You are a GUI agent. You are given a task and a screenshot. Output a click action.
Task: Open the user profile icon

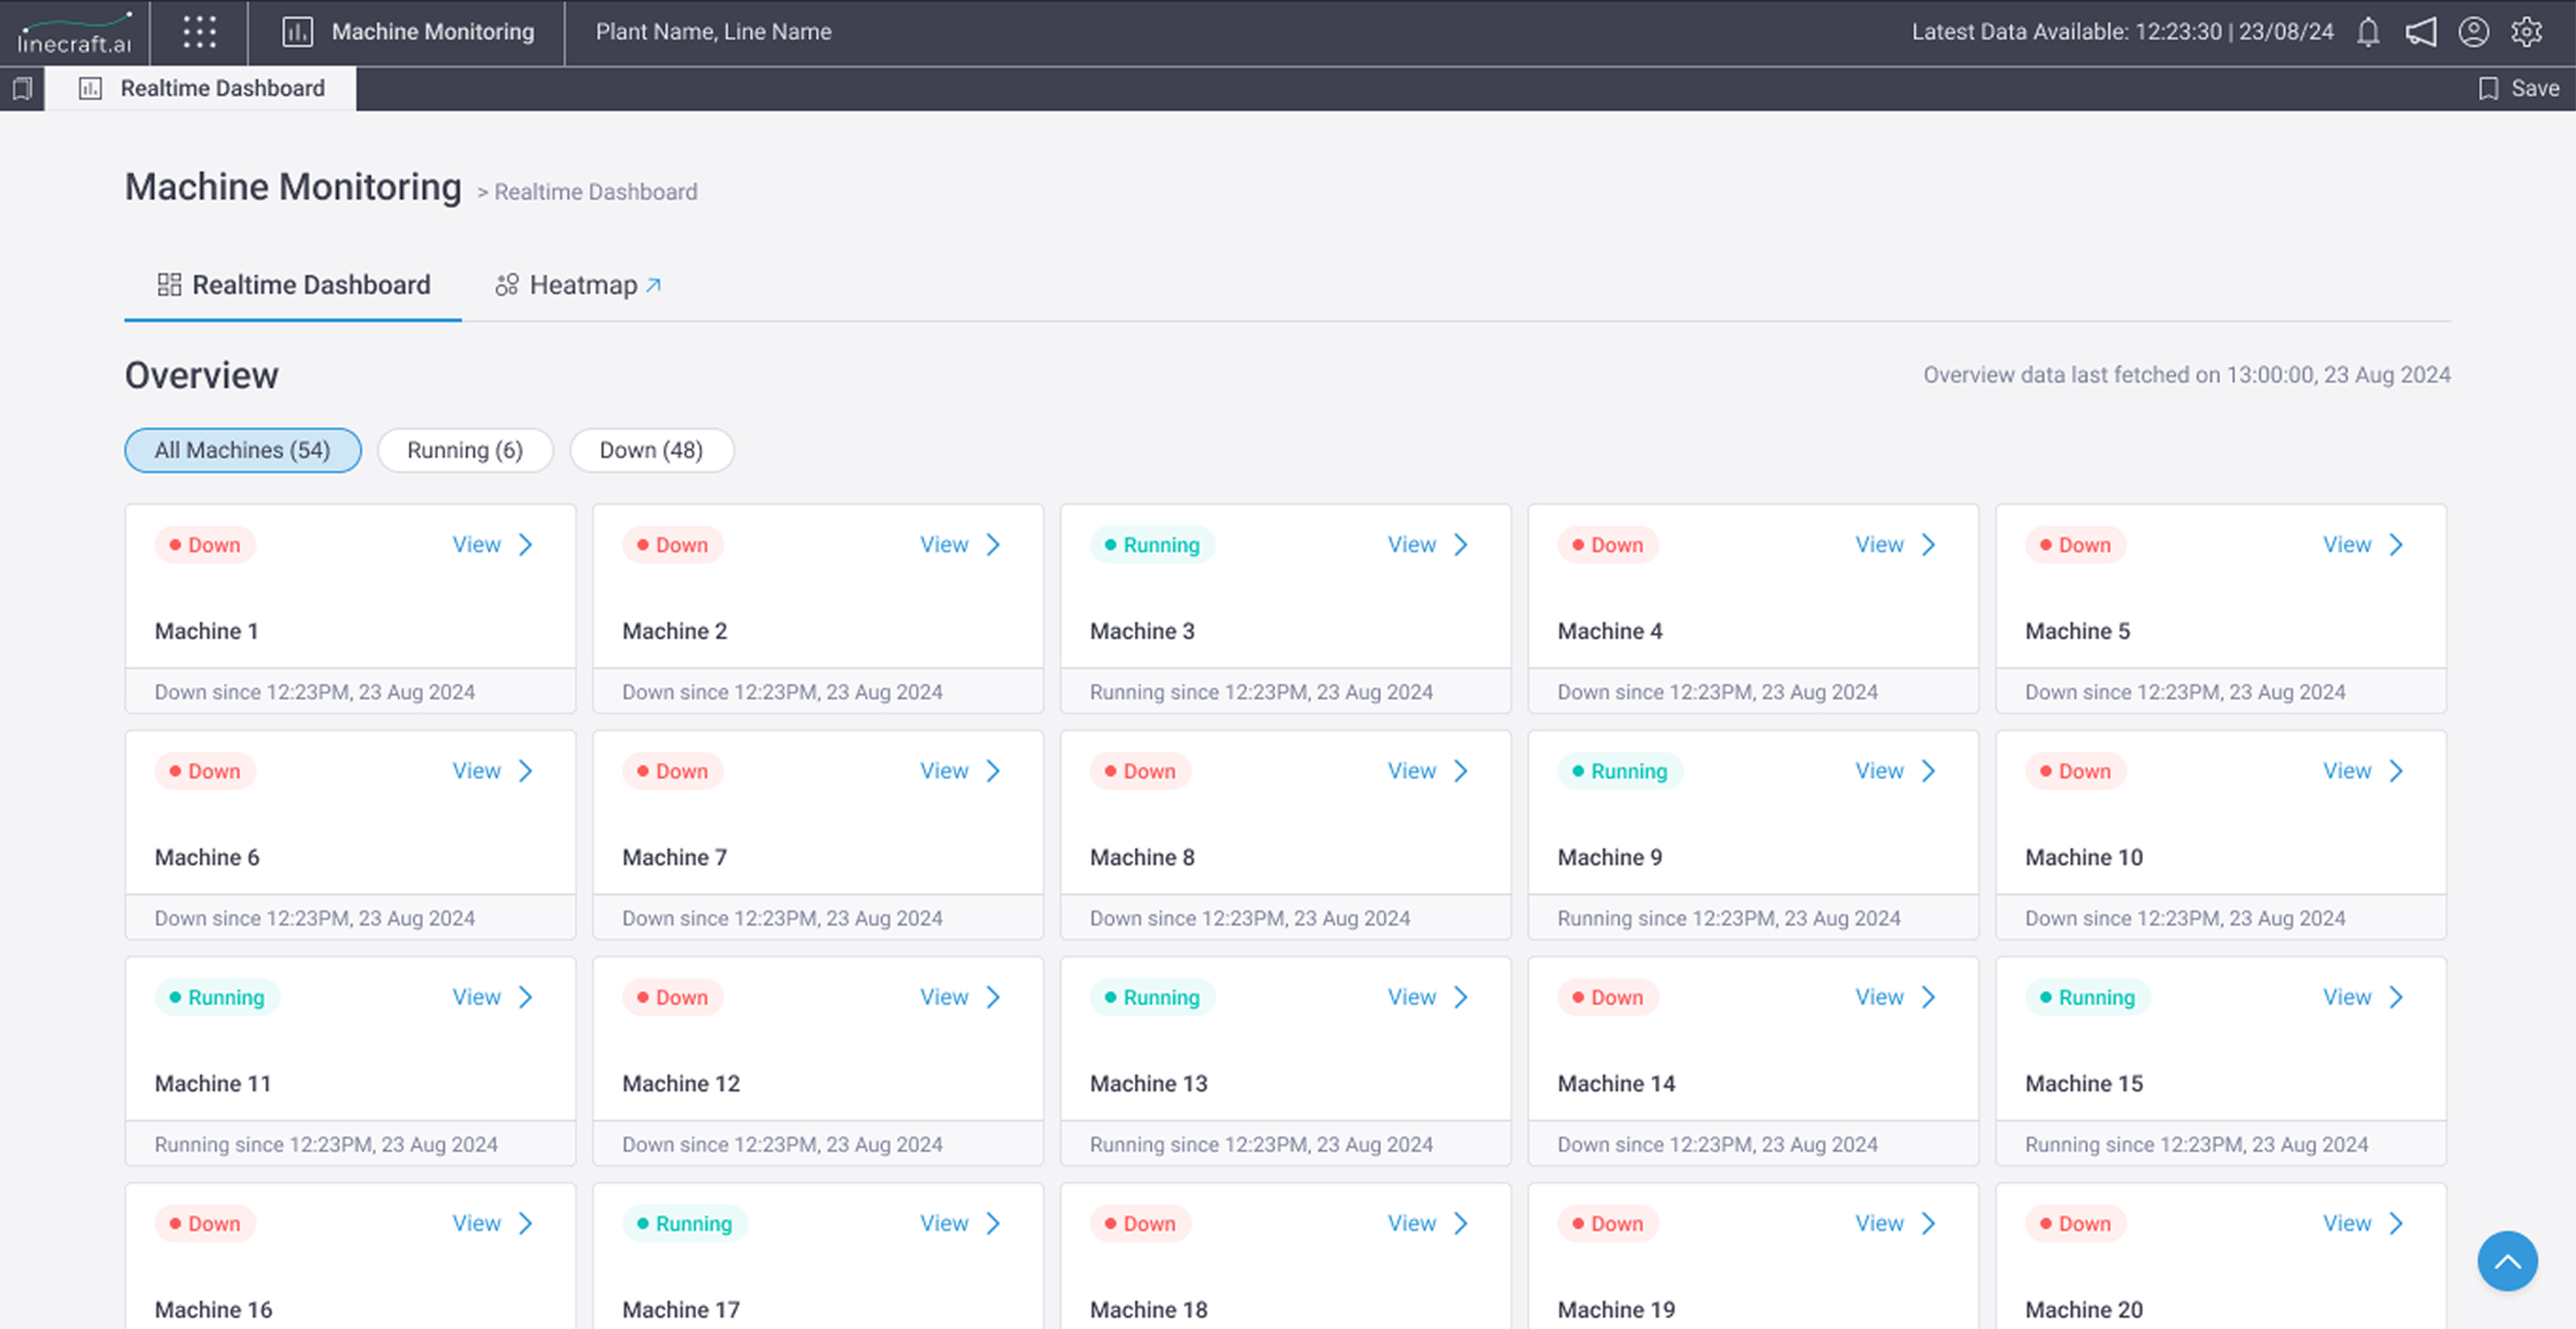pyautogui.click(x=2473, y=32)
